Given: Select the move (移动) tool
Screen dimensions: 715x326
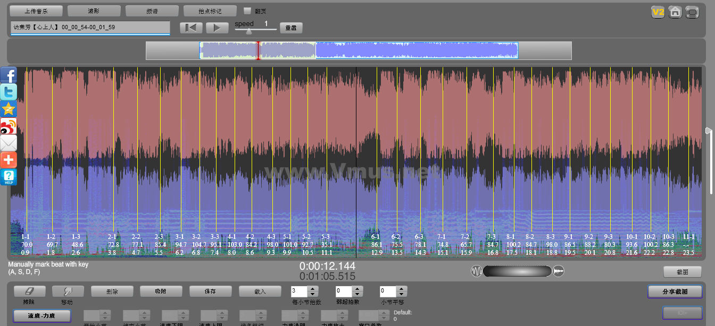Looking at the screenshot, I should pos(68,291).
